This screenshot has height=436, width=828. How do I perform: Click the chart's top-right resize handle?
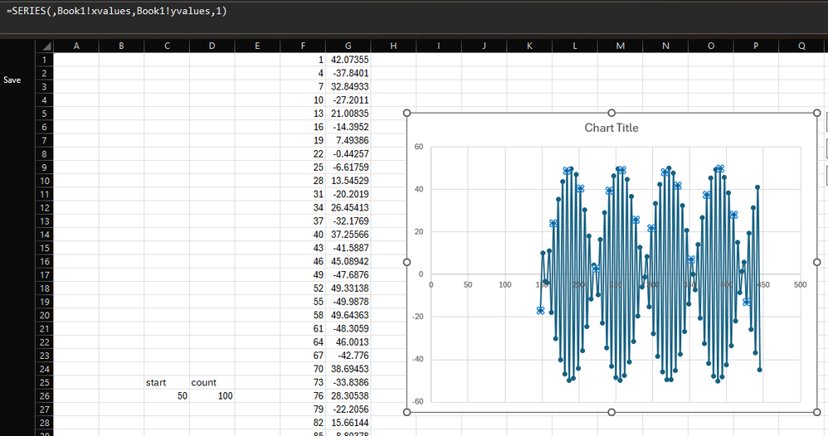click(817, 113)
